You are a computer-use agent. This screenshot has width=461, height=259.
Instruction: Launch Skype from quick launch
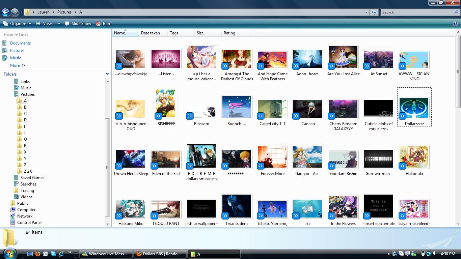[x=53, y=254]
